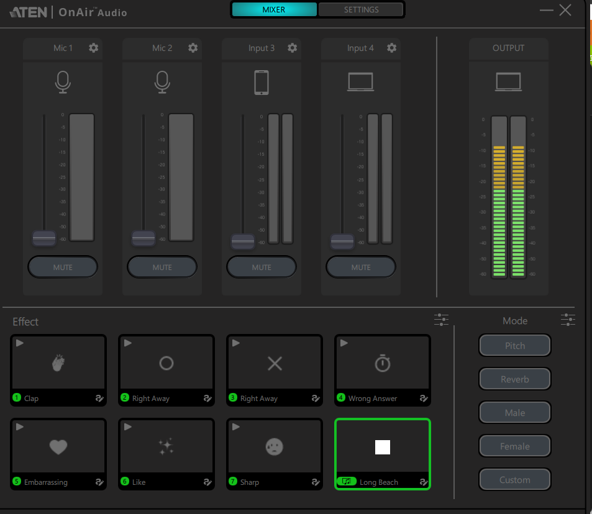Image resolution: width=592 pixels, height=514 pixels.
Task: Edit the Clap effect assignment icon
Action: (99, 398)
